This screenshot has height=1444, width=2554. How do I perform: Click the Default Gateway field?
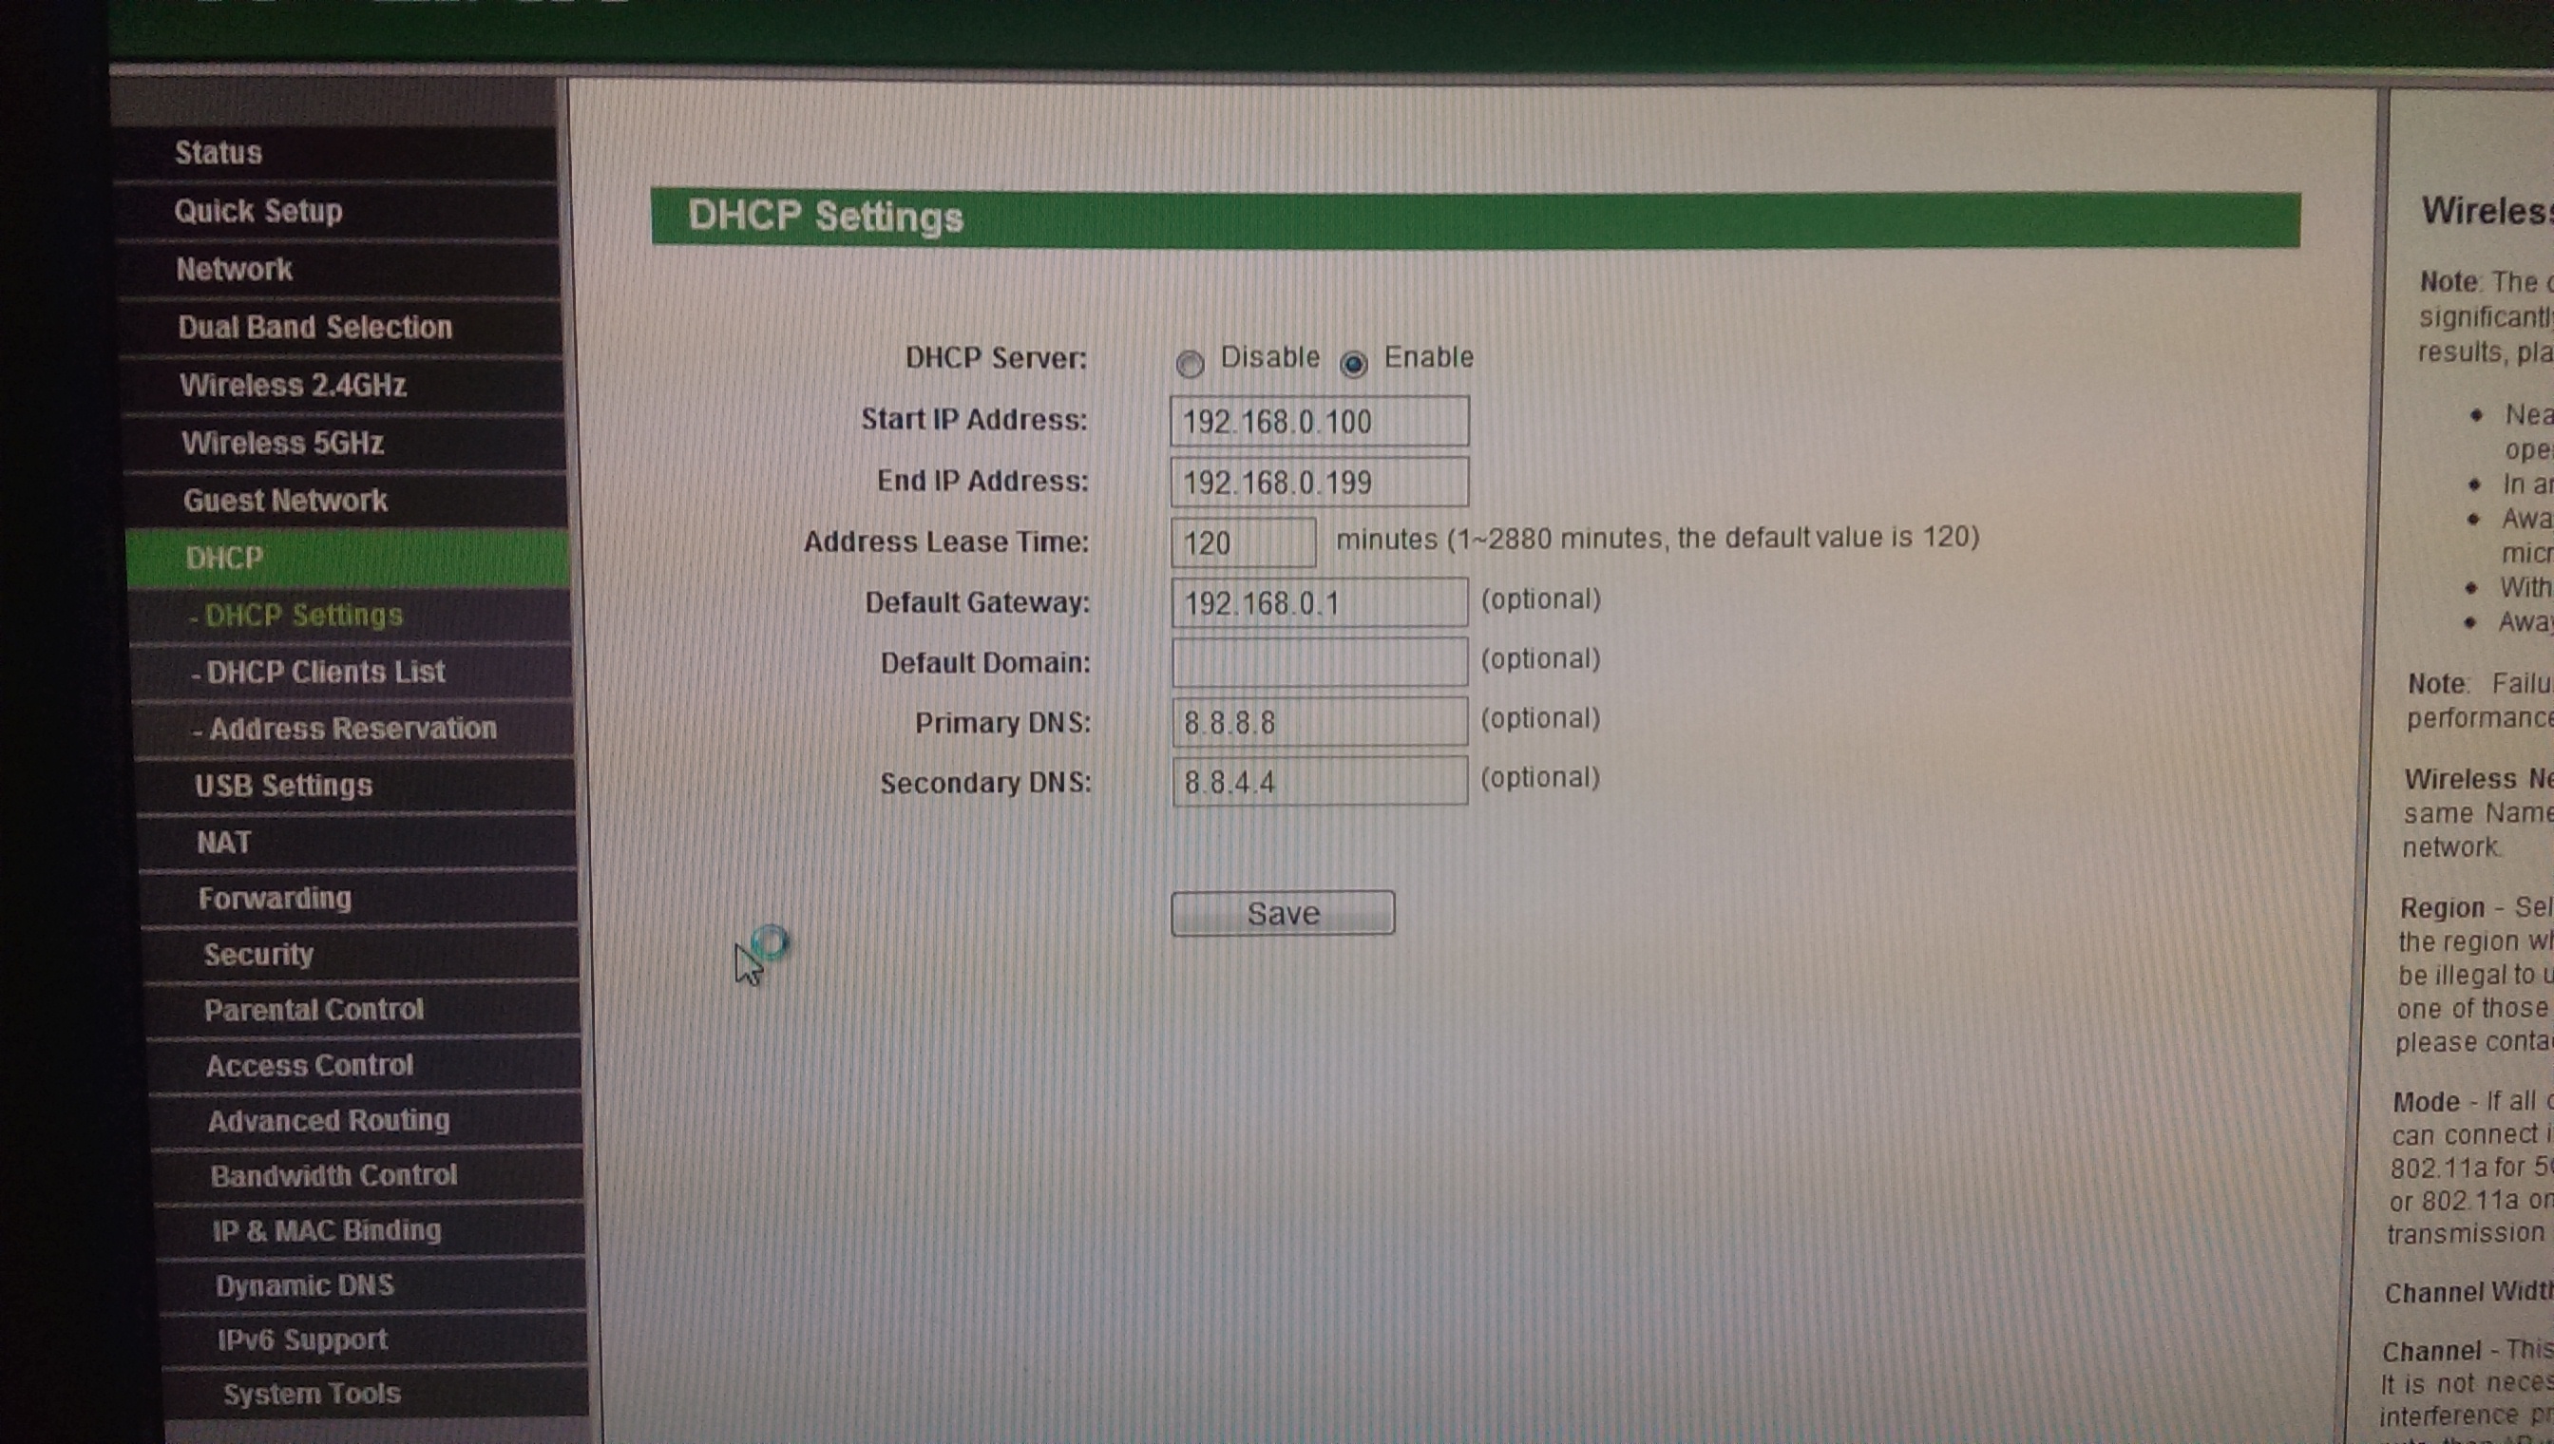tap(1319, 602)
